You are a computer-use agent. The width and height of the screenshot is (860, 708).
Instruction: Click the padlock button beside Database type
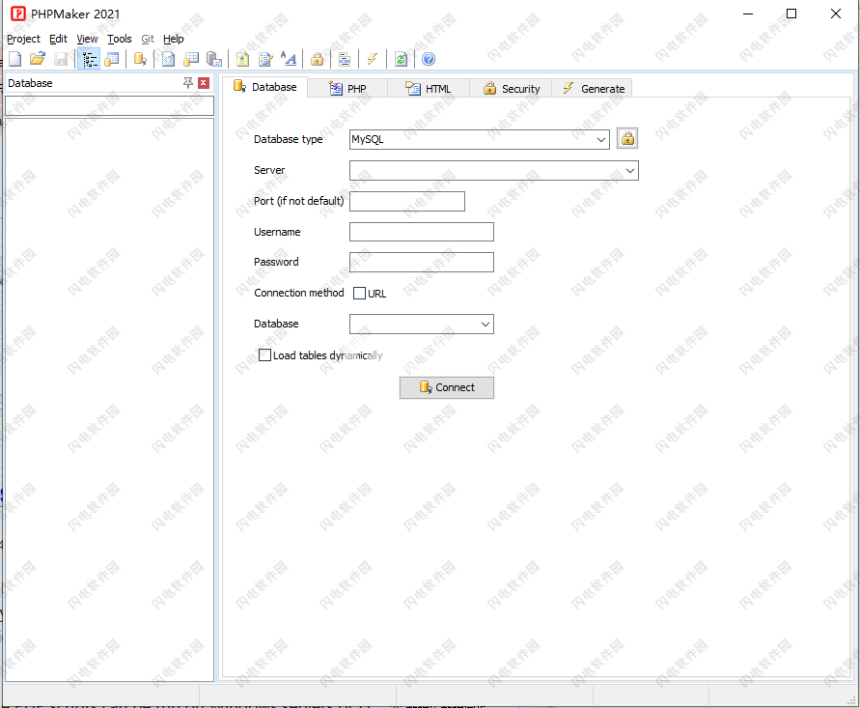pos(627,138)
